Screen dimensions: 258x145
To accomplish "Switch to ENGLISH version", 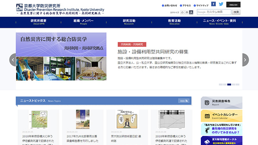I will pyautogui.click(x=233, y=4).
